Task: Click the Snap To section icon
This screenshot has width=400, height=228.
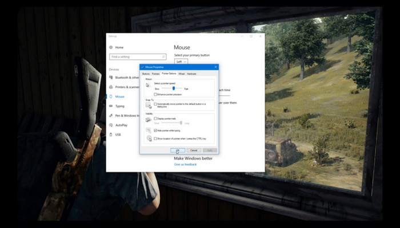Action: click(x=149, y=105)
